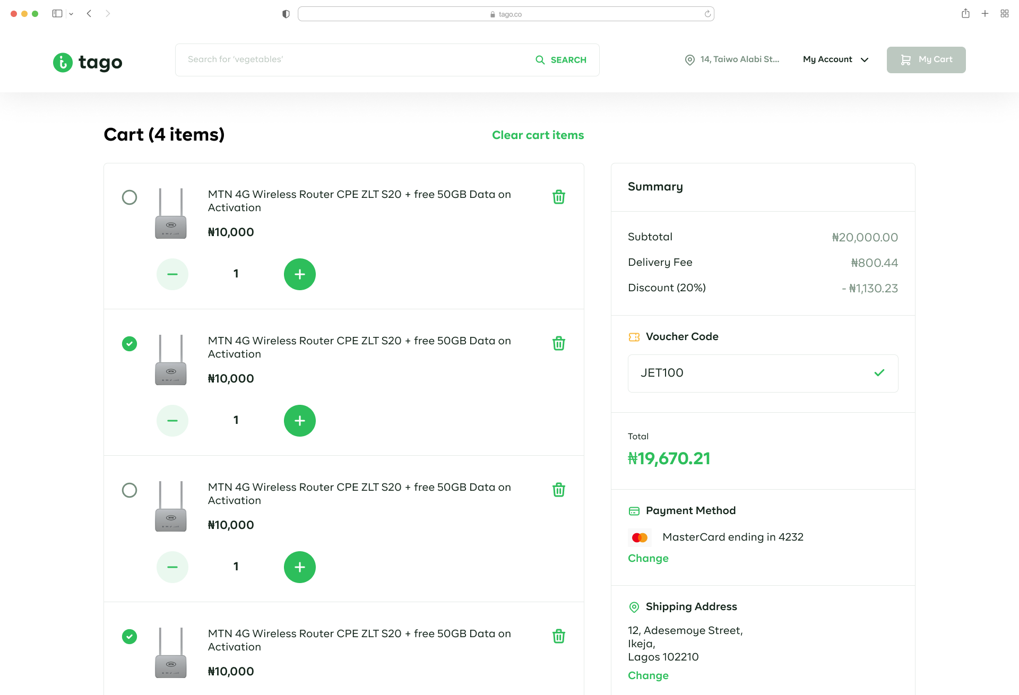1019x695 pixels.
Task: Click the location pin beside Shipping Address
Action: click(x=634, y=607)
